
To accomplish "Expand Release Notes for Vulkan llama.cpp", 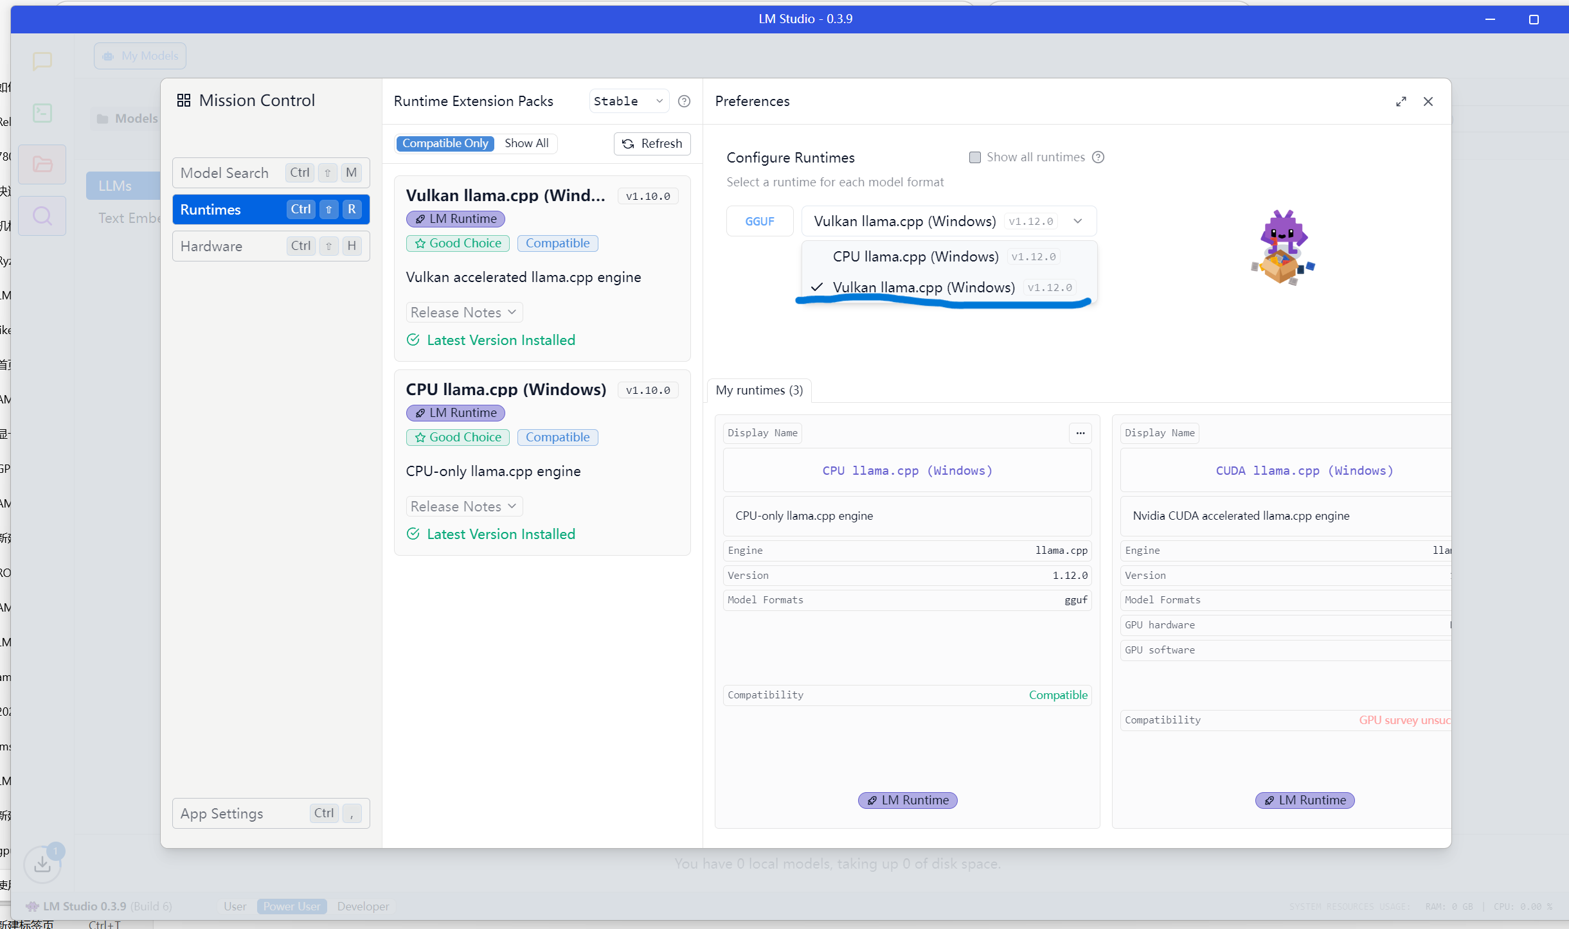I will coord(463,312).
